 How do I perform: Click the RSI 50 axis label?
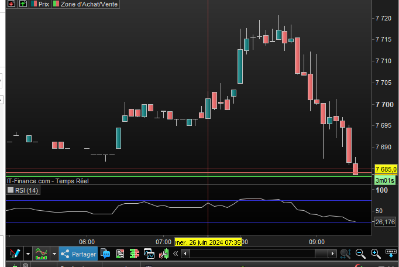click(x=379, y=211)
